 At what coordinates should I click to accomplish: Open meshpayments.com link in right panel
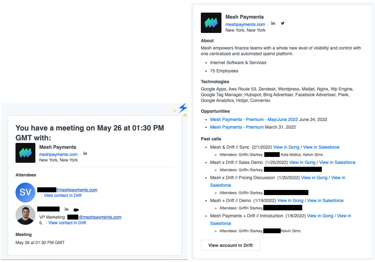click(245, 24)
